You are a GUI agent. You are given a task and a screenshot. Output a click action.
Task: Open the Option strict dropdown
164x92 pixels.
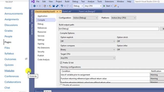(140, 41)
